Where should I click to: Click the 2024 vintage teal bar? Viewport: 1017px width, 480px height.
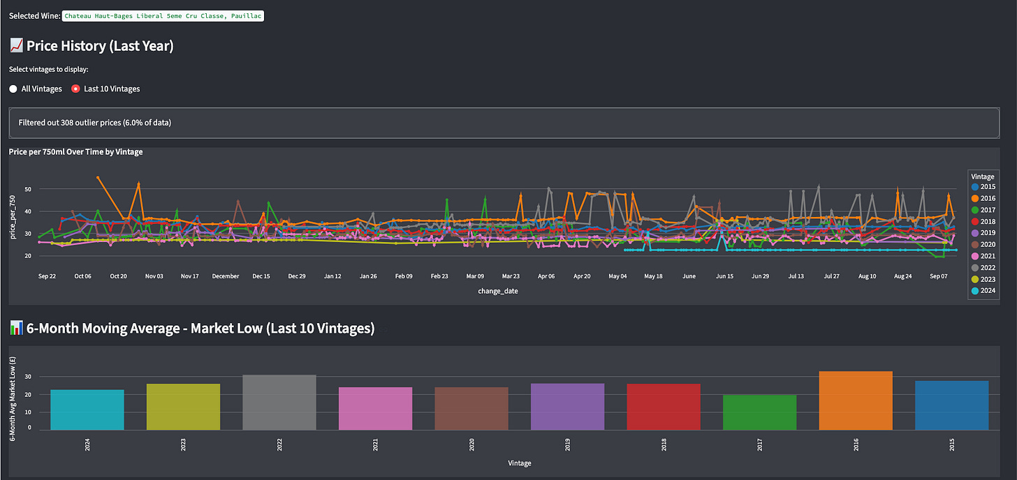[x=87, y=410]
